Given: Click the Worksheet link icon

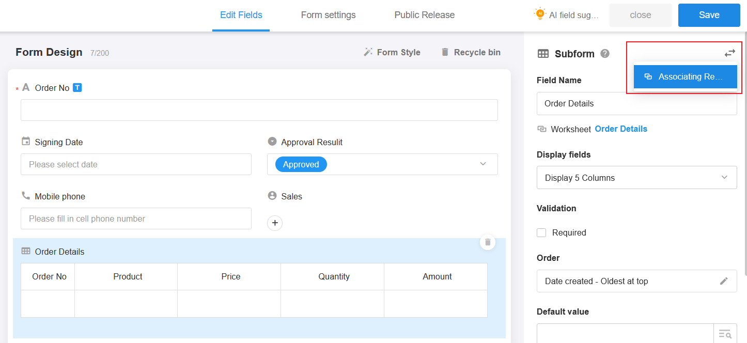Looking at the screenshot, I should click(x=542, y=129).
